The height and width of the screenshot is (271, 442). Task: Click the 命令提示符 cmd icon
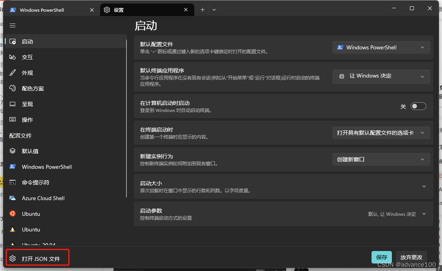(x=13, y=182)
